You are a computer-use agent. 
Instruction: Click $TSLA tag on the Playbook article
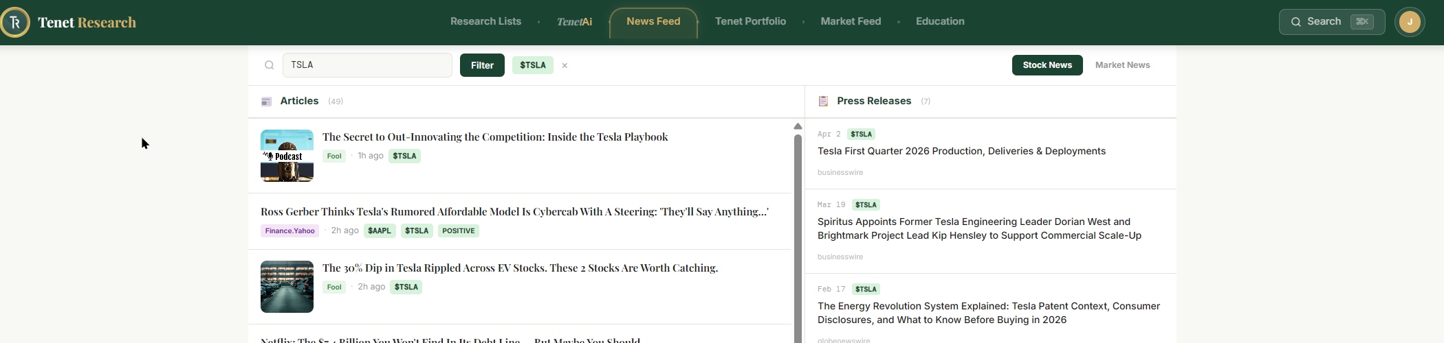pyautogui.click(x=404, y=156)
